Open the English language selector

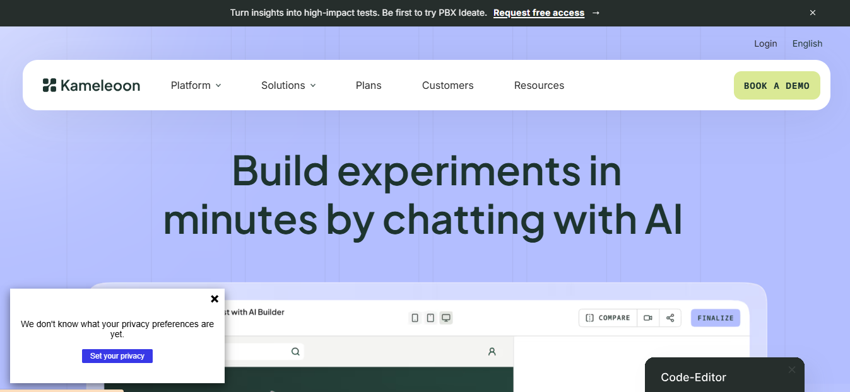point(808,43)
